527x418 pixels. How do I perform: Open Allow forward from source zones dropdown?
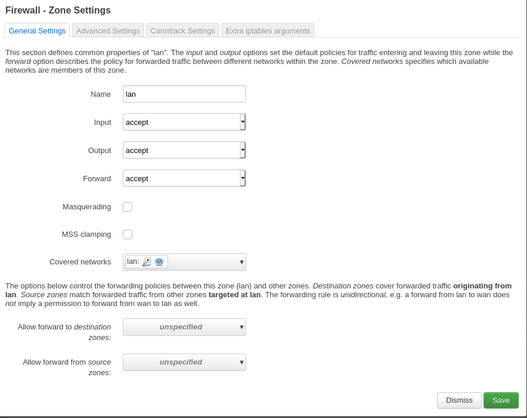click(184, 362)
